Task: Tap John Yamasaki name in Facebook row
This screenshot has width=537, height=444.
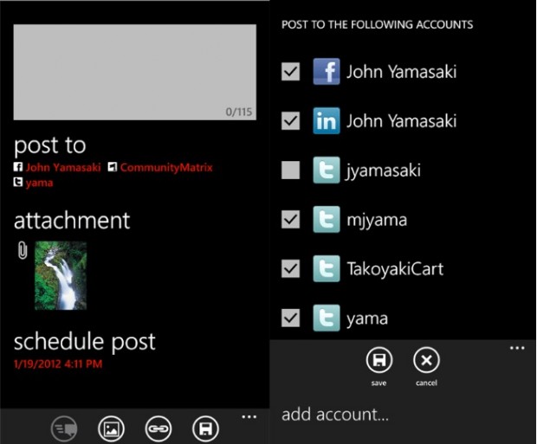Action: tap(401, 72)
